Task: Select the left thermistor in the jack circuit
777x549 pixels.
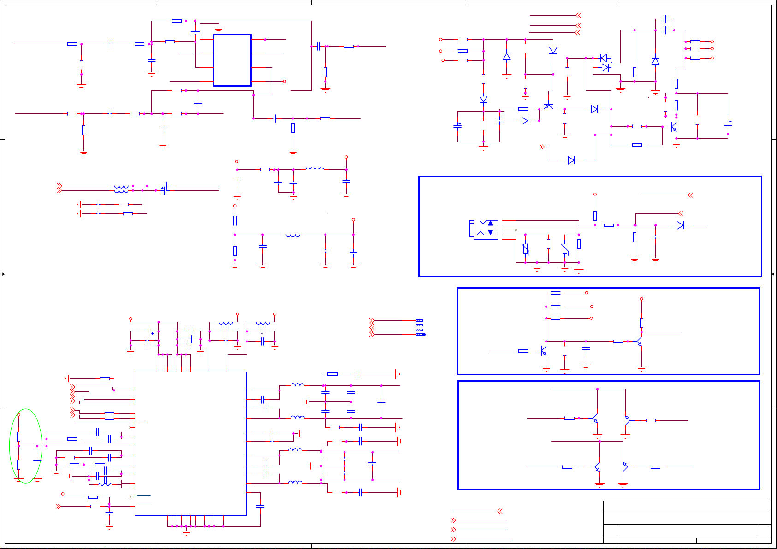Action: [525, 249]
